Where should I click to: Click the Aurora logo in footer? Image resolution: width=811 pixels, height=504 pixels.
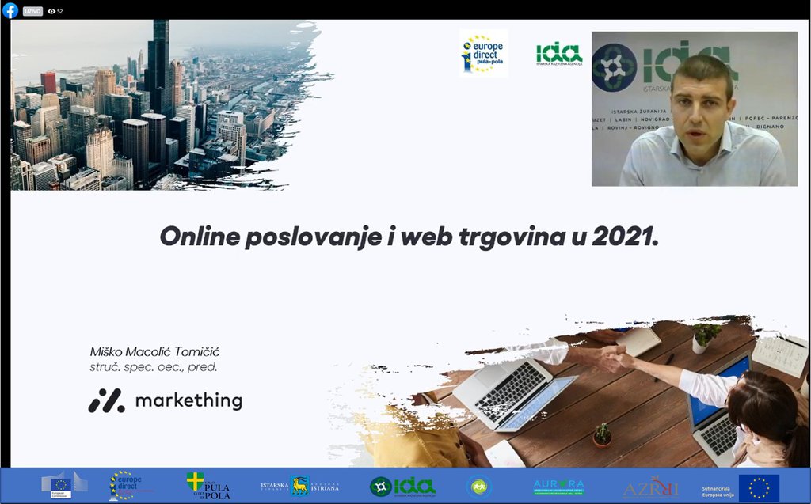pos(558,487)
